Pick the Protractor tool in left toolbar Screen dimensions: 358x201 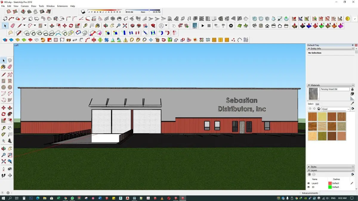click(x=4, y=135)
